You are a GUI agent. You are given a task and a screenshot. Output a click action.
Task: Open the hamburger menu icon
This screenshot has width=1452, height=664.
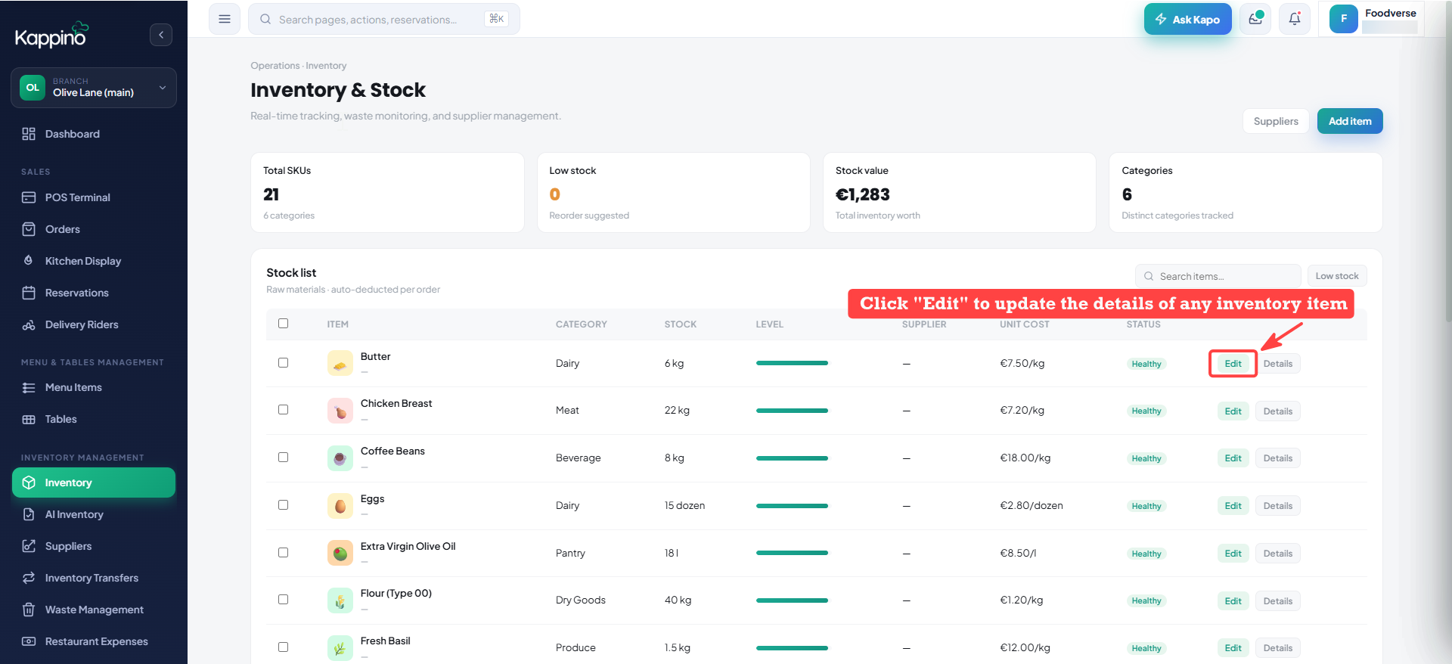(x=225, y=19)
